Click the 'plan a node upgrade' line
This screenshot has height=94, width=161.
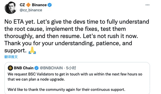coord(36,79)
